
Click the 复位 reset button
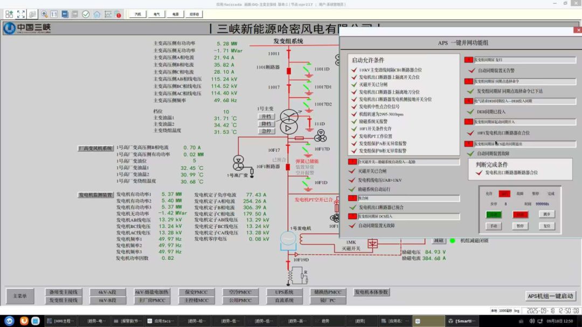coord(547,226)
